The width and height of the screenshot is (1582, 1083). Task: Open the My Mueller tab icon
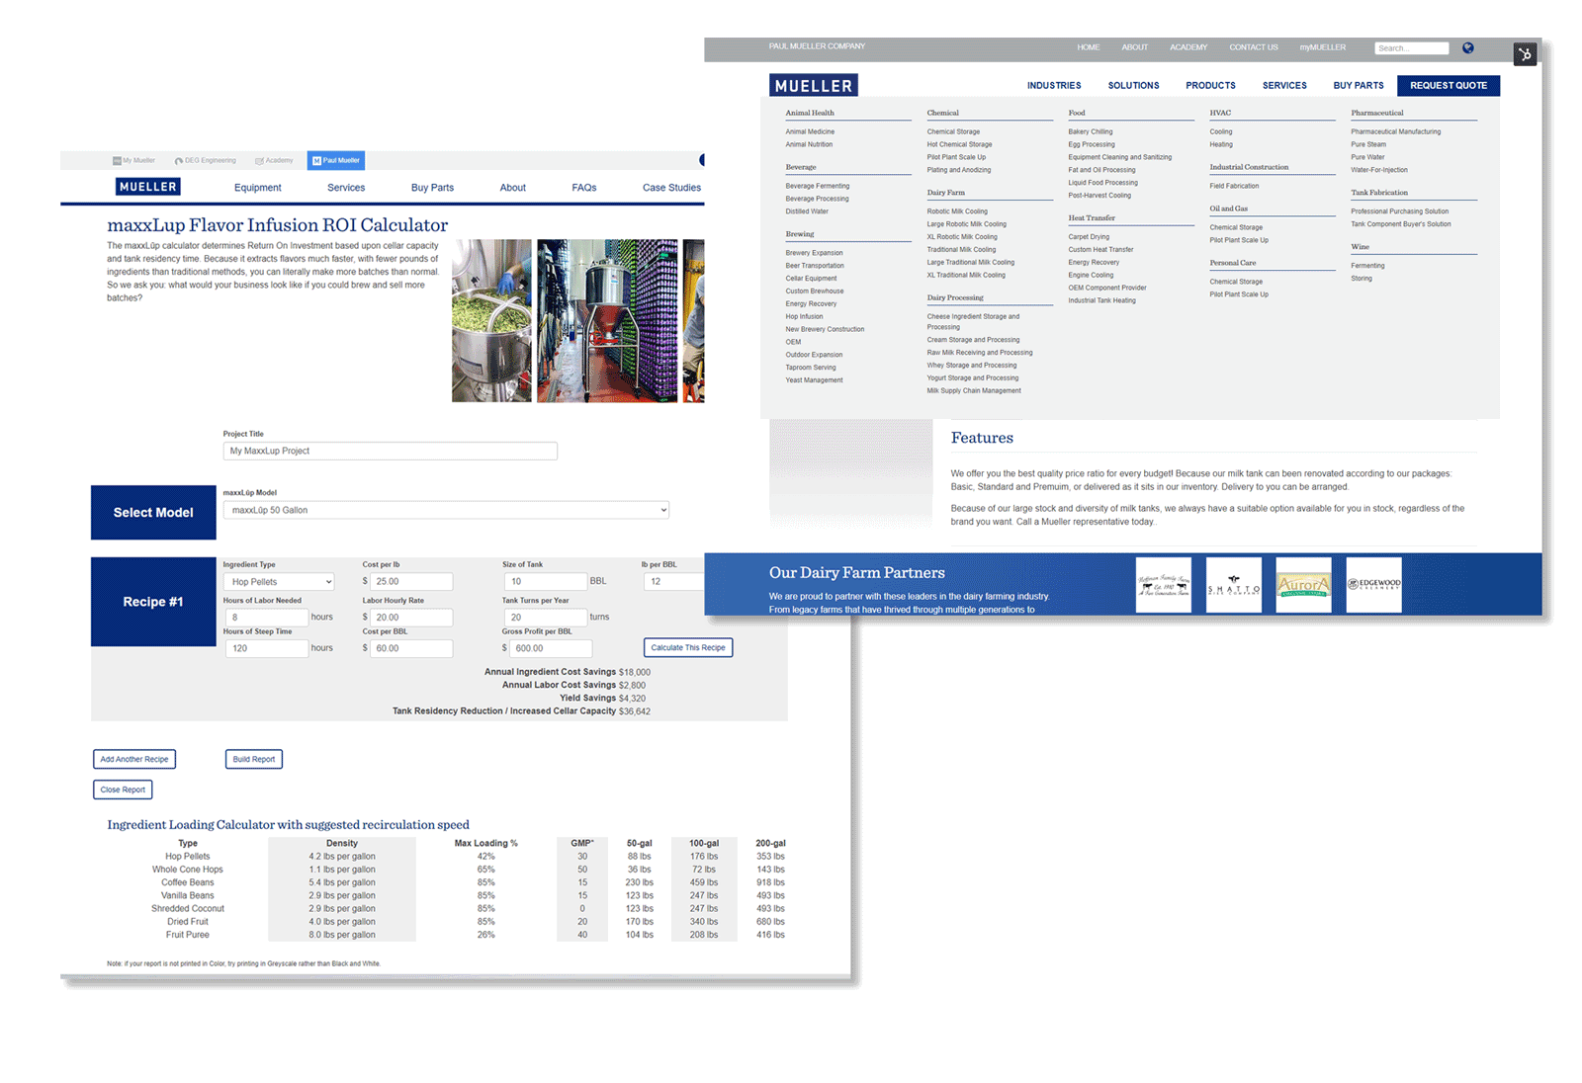point(117,160)
